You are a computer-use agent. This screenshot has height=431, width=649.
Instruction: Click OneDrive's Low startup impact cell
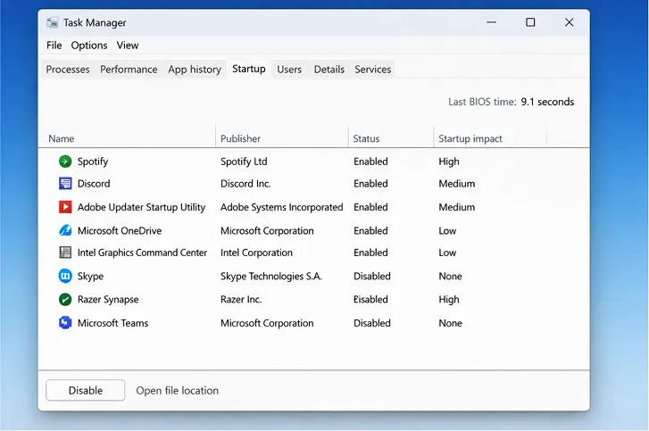[x=447, y=230]
